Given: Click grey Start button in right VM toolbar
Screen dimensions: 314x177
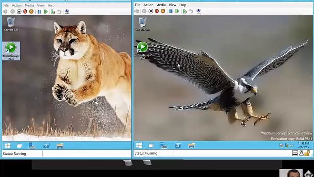Looking at the screenshot, I should pyautogui.click(x=144, y=11).
